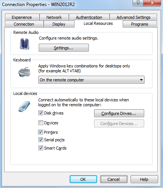Close the Connection Properties dialog
The width and height of the screenshot is (163, 188).
click(152, 3)
